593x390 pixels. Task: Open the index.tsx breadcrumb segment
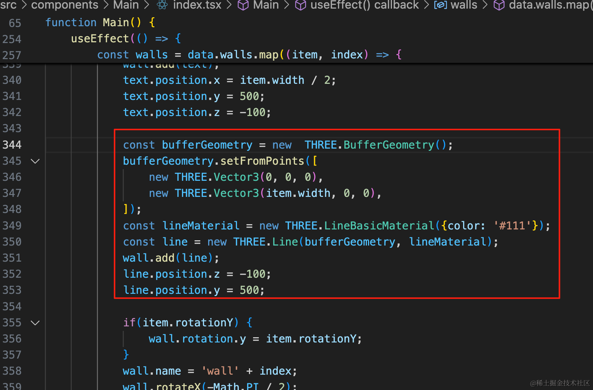coord(197,5)
